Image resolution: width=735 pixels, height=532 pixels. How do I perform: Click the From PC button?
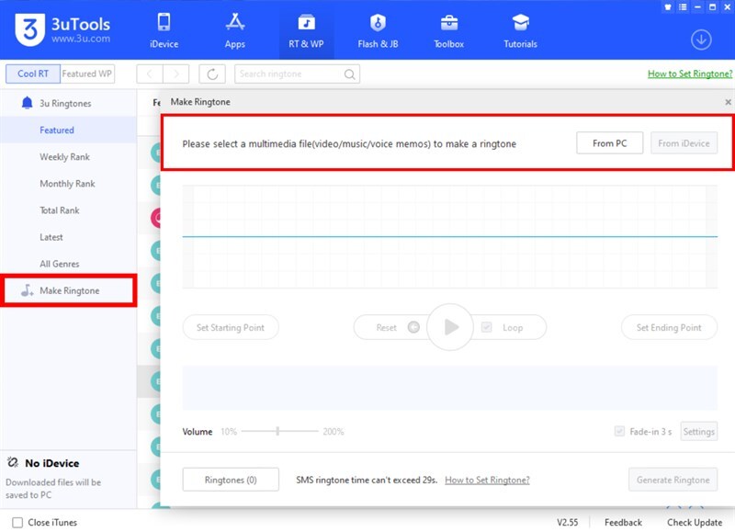coord(610,143)
